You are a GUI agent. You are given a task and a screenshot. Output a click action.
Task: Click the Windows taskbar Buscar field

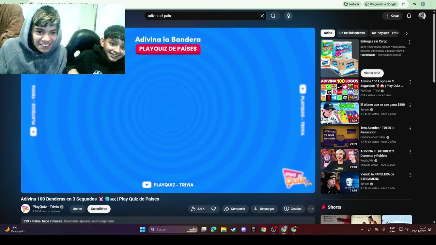(x=174, y=229)
